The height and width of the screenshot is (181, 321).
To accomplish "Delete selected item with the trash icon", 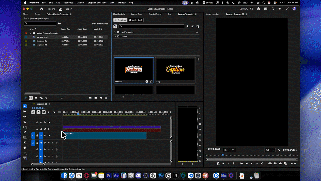I will point(106,98).
